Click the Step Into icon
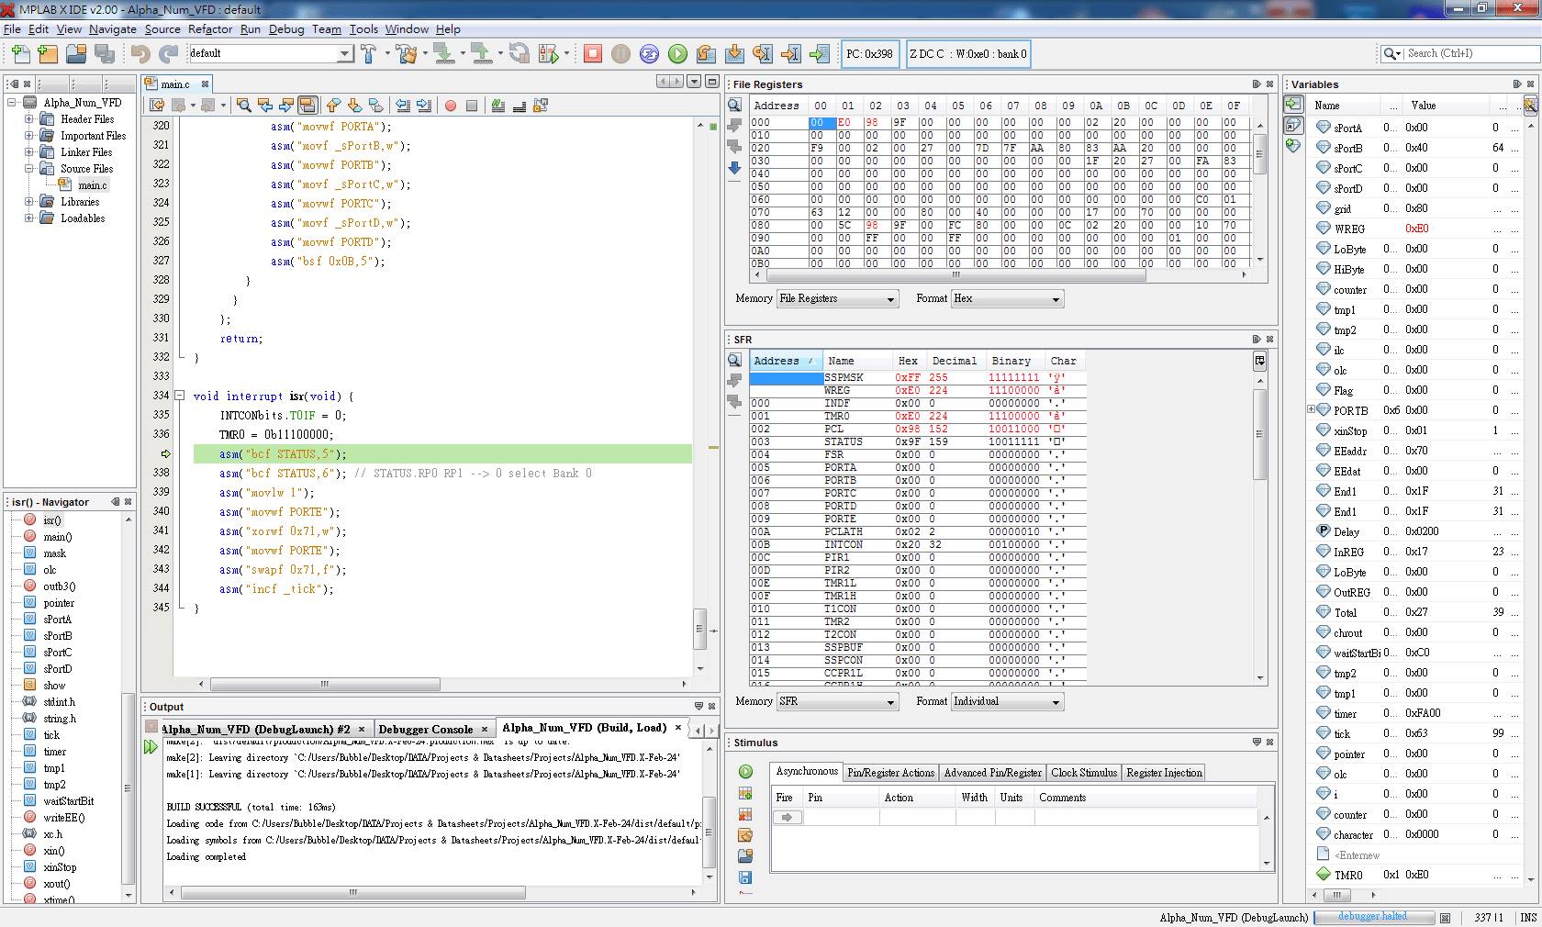 point(734,53)
